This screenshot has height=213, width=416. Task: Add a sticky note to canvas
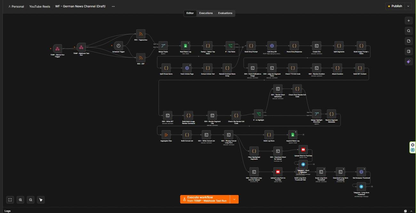click(409, 41)
